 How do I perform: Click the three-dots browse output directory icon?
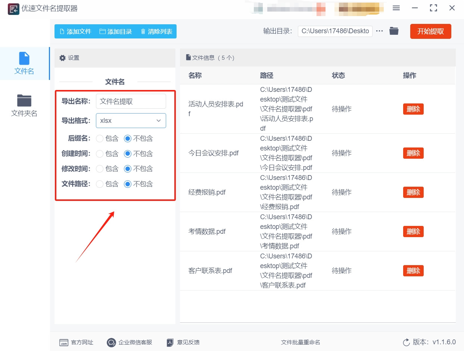(x=380, y=31)
